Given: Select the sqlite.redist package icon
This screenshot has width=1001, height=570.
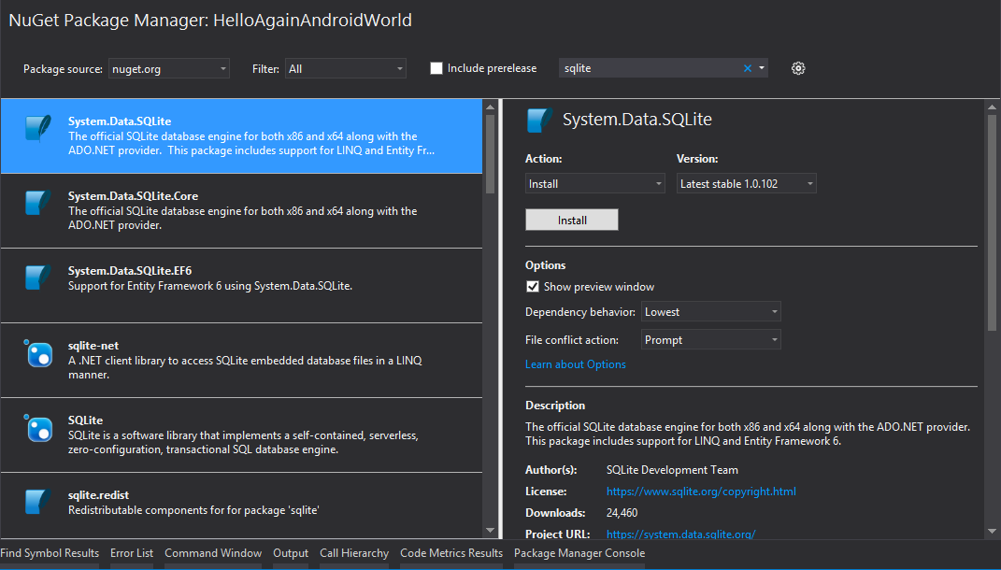Looking at the screenshot, I should click(x=38, y=502).
